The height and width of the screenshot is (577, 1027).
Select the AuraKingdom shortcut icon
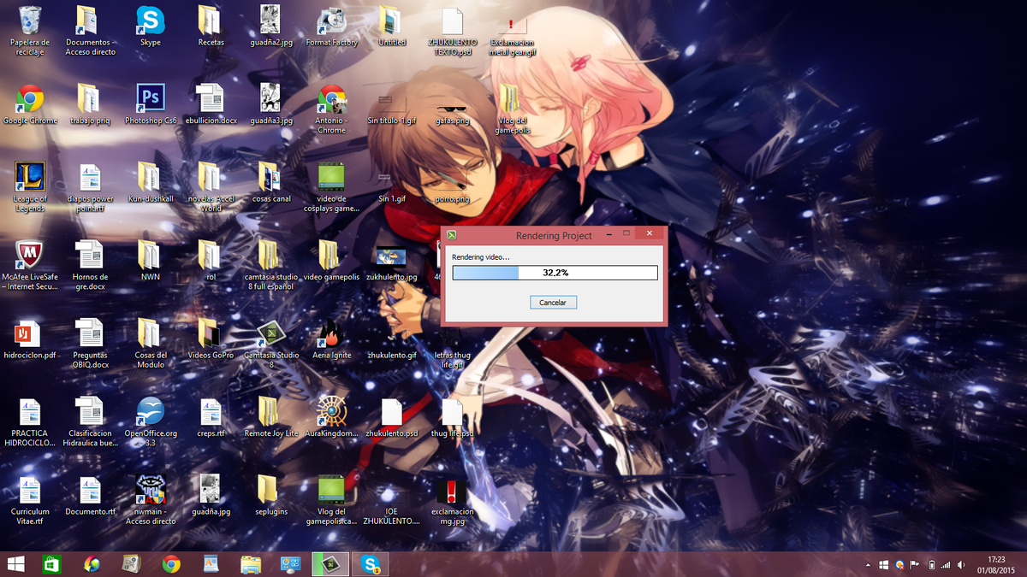(x=331, y=417)
